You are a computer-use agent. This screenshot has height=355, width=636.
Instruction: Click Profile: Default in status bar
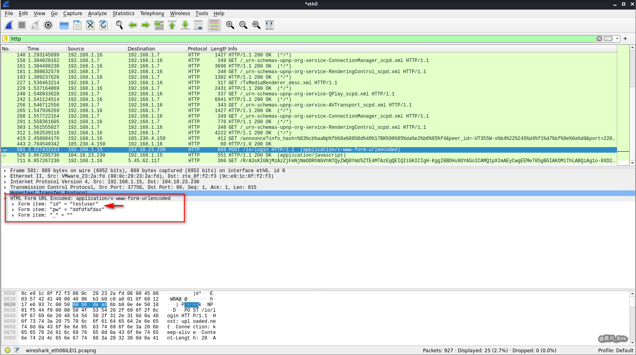pyautogui.click(x=615, y=350)
